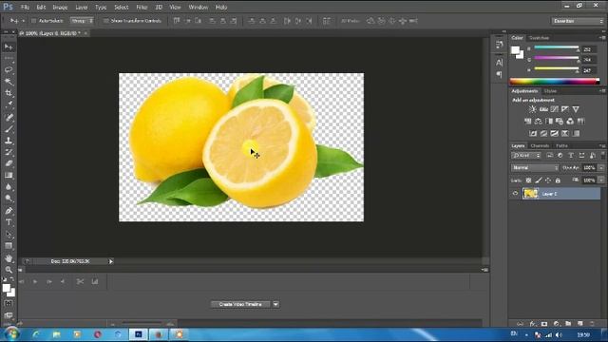
Task: Enable Show Transform Controls checkbox
Action: (x=105, y=21)
